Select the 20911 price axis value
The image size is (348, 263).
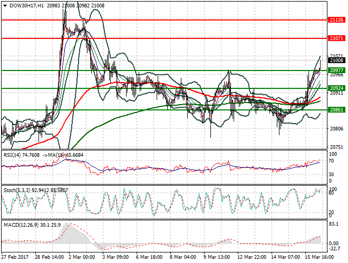(336, 93)
